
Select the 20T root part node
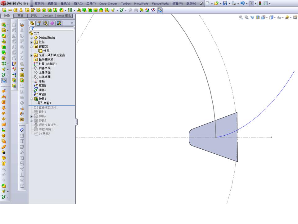(37, 33)
